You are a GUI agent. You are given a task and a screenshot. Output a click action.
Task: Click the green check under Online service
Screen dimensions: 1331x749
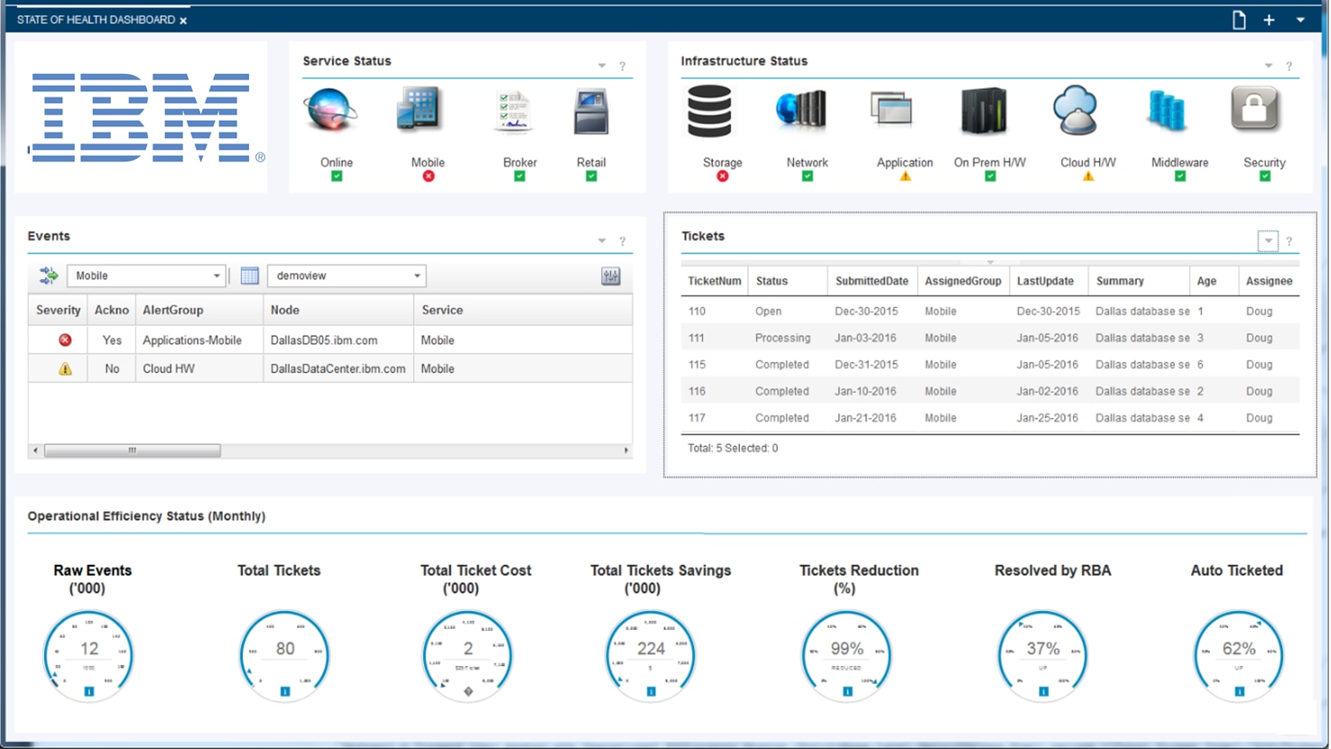click(336, 176)
